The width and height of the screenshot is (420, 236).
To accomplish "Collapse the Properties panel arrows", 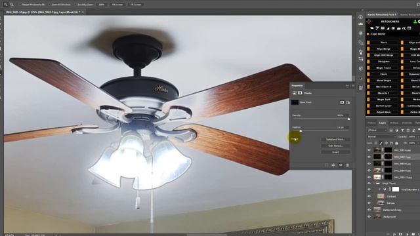I will click(347, 86).
